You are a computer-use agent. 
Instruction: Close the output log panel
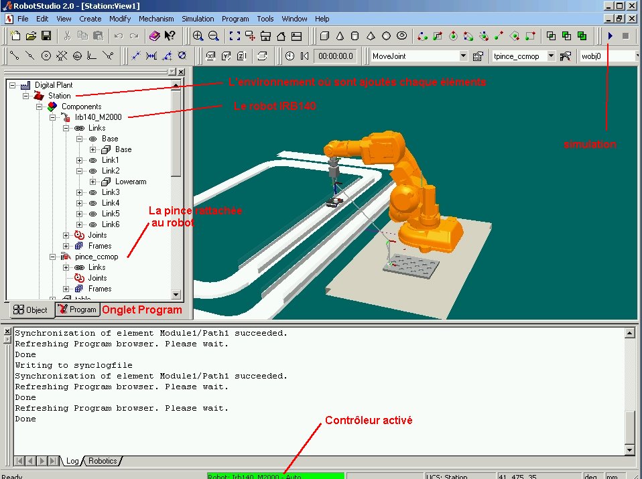click(7, 331)
